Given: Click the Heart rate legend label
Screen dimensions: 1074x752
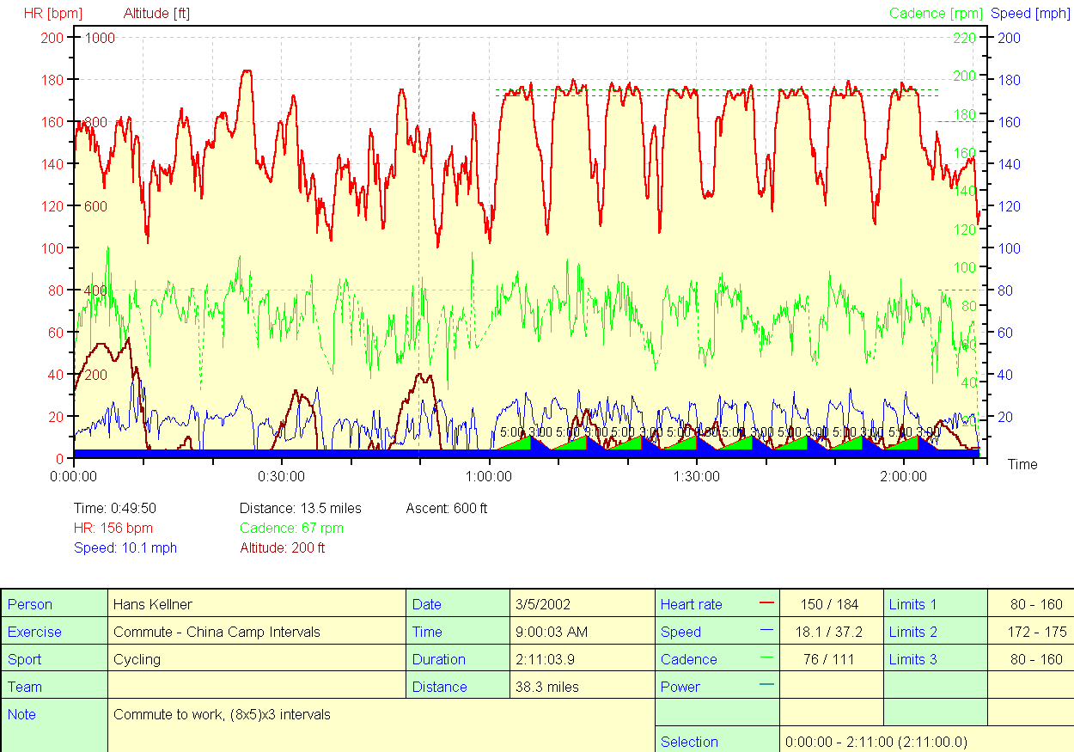Looking at the screenshot, I should [692, 604].
